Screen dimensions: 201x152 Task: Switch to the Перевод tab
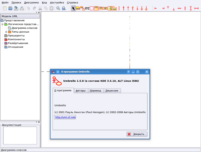click(x=95, y=91)
